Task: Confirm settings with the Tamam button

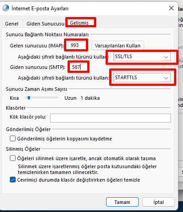Action: [x=122, y=202]
